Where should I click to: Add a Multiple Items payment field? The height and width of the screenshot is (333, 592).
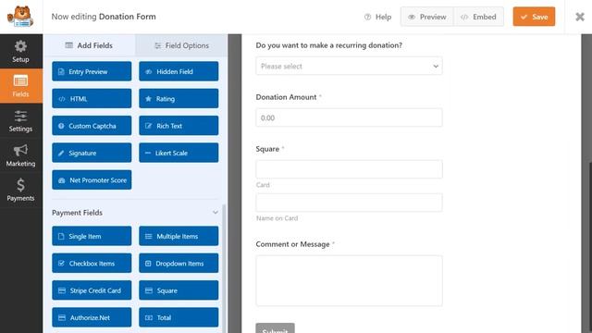(x=179, y=236)
